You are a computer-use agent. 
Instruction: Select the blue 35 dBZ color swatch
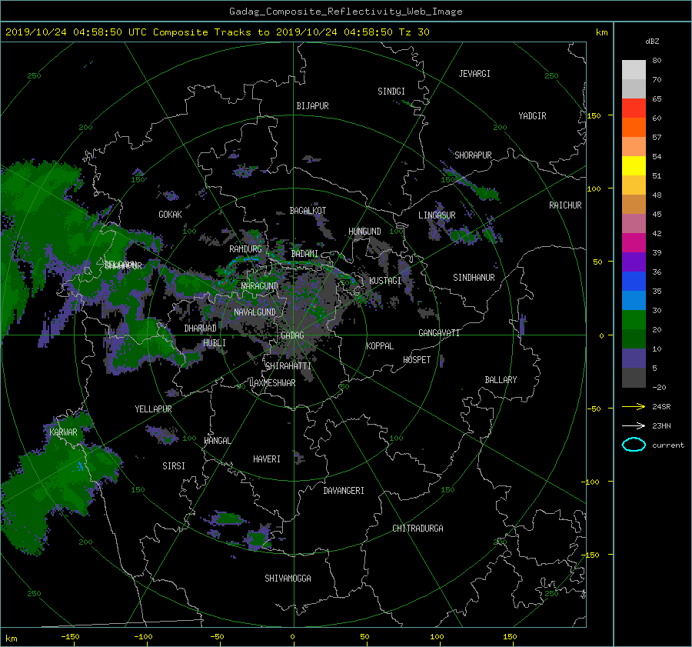[x=634, y=282]
